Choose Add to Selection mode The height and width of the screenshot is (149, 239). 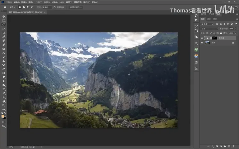(x=24, y=7)
